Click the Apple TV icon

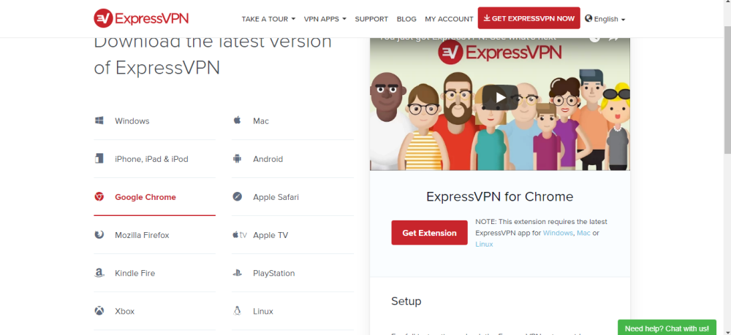(240, 235)
